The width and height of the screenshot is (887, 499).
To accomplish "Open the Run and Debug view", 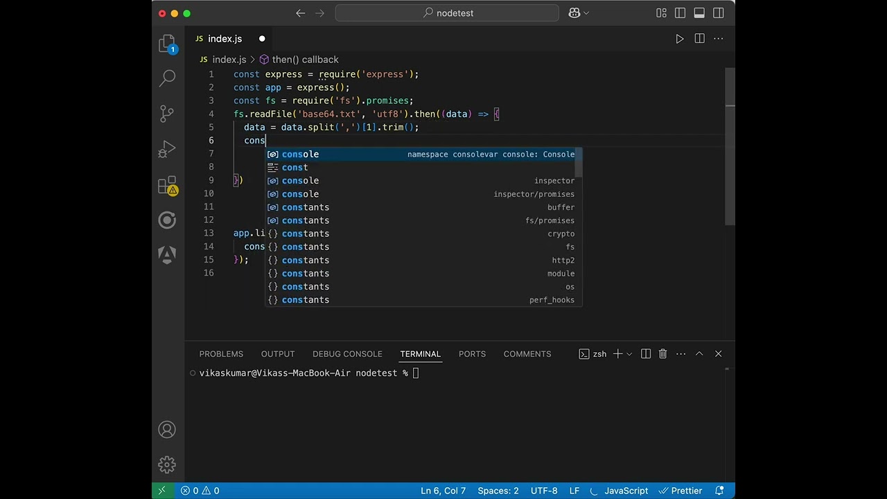I will point(167,149).
